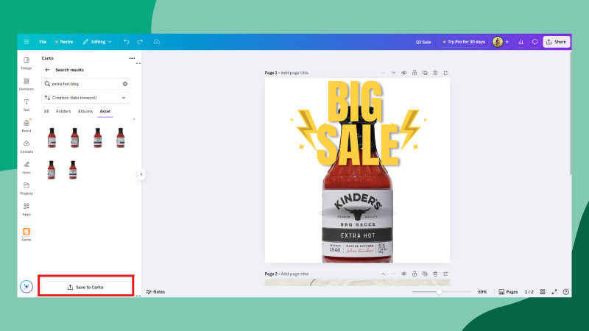Start the Try Pro for 30 days offer
589x331 pixels.
(x=464, y=42)
